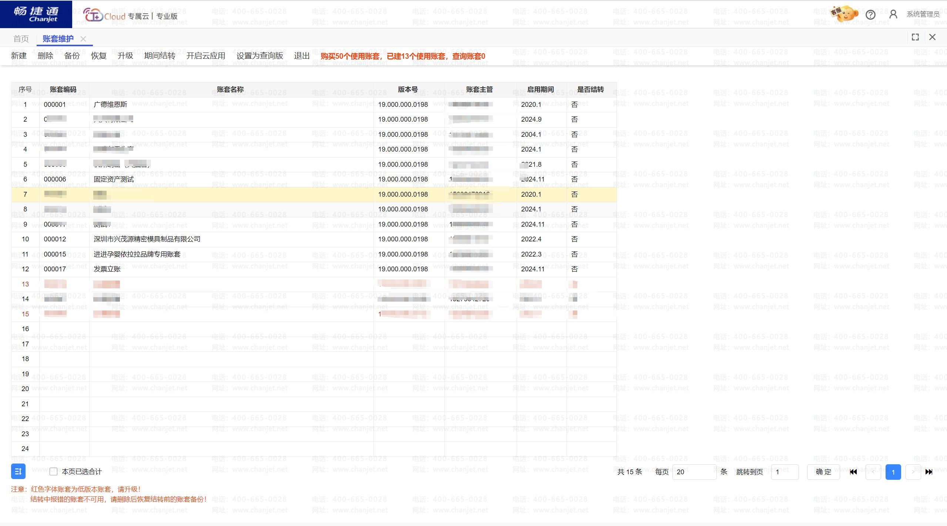947x526 pixels.
Task: Click the help question mark icon
Action: click(x=870, y=15)
